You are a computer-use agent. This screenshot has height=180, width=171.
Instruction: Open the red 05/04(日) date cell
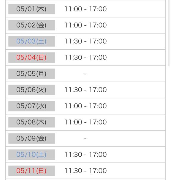point(31,58)
